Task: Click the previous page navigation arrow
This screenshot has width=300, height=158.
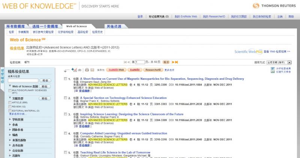Action: tap(129, 62)
